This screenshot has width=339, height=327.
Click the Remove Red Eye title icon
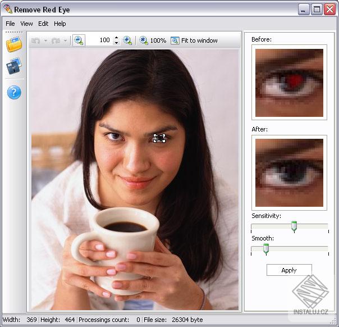pos(7,10)
